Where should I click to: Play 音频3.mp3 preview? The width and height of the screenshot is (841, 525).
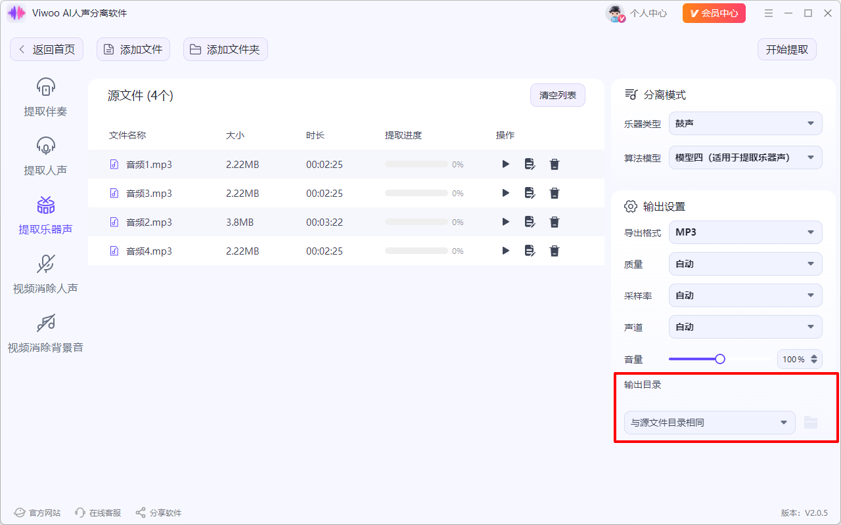tap(505, 193)
